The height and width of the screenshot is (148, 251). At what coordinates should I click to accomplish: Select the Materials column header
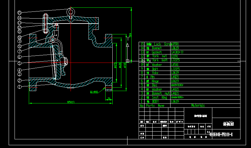(198, 105)
